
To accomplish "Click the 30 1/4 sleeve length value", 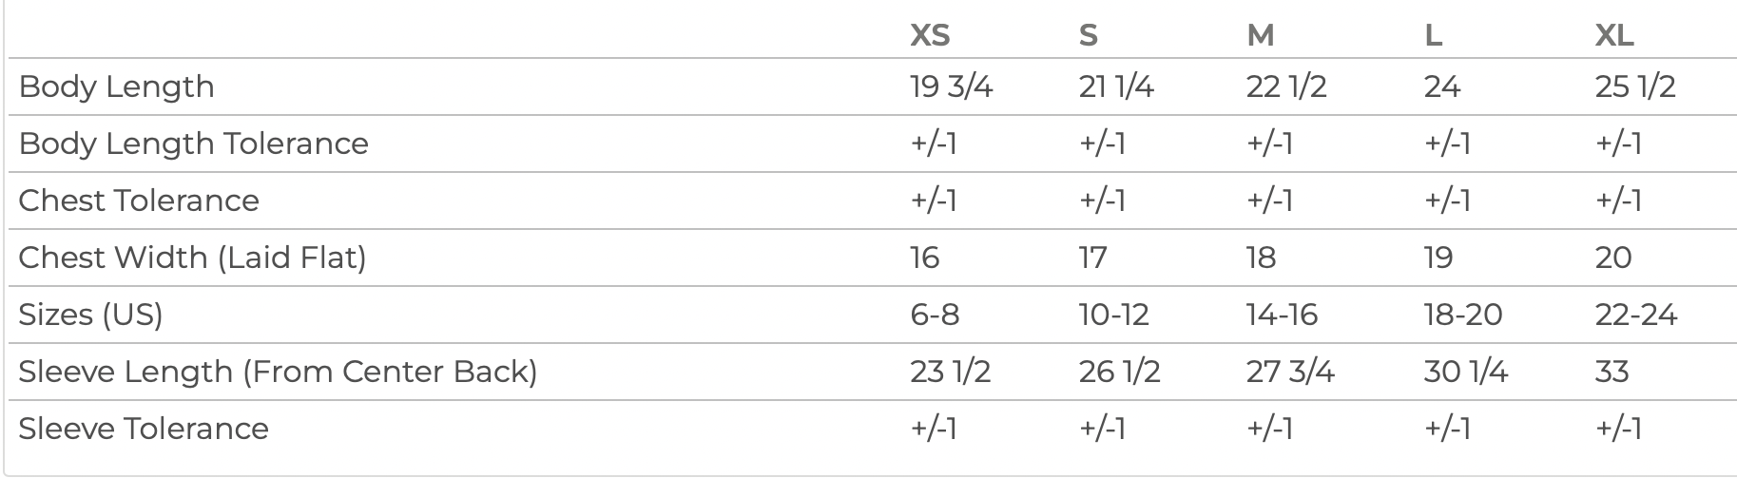I will [1465, 372].
